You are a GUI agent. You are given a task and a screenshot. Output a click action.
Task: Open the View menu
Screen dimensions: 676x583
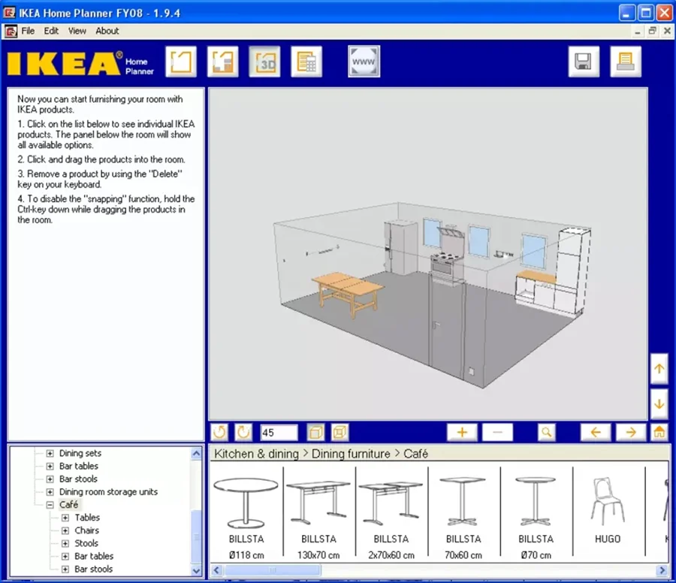pos(77,31)
